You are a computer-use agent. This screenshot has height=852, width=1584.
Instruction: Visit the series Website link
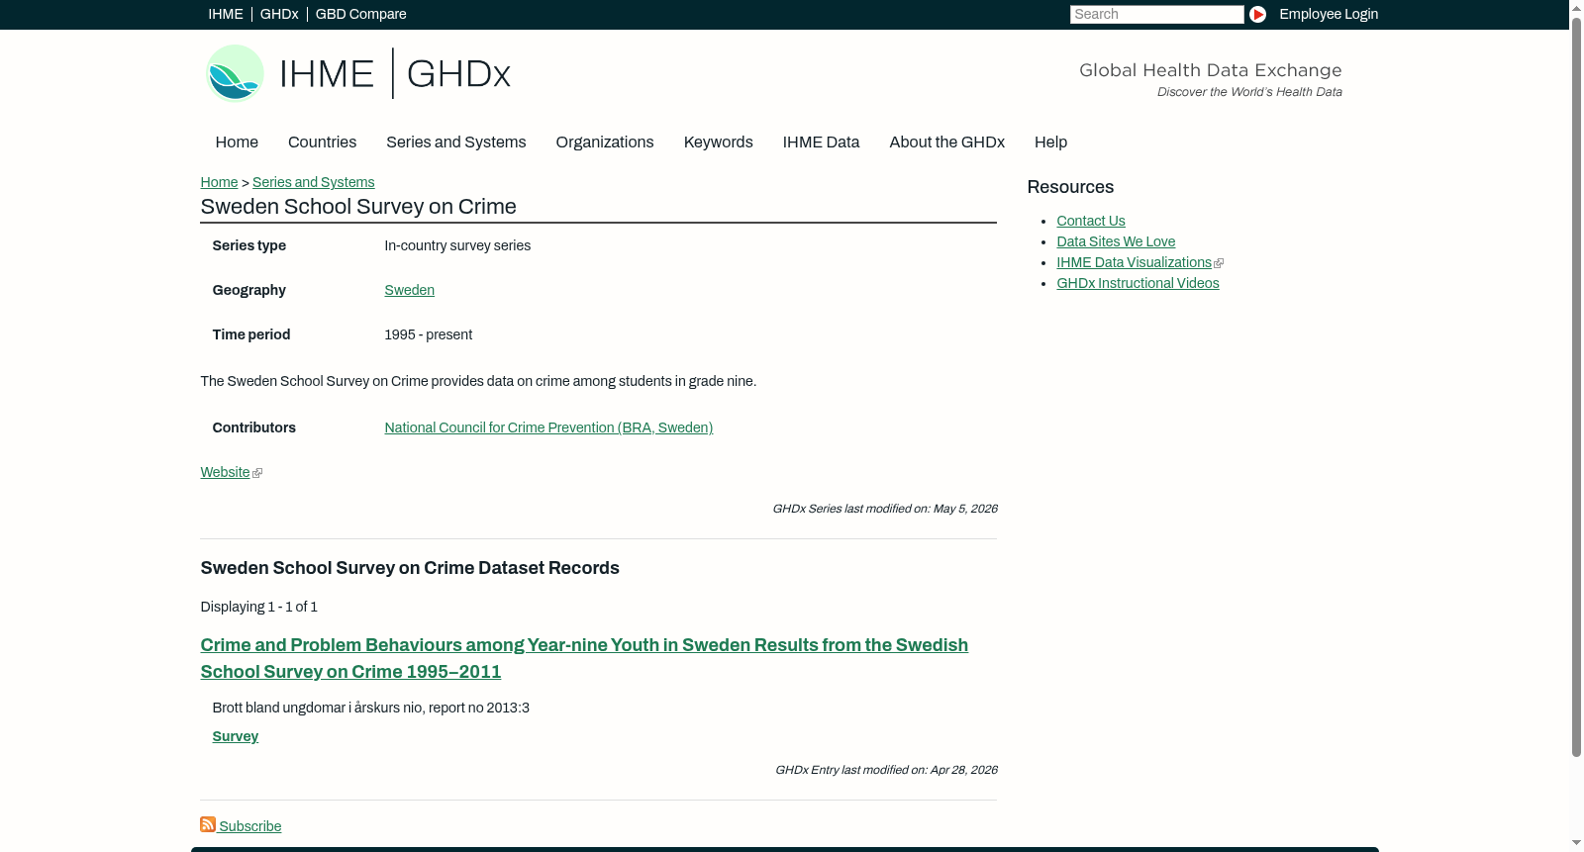(x=225, y=472)
